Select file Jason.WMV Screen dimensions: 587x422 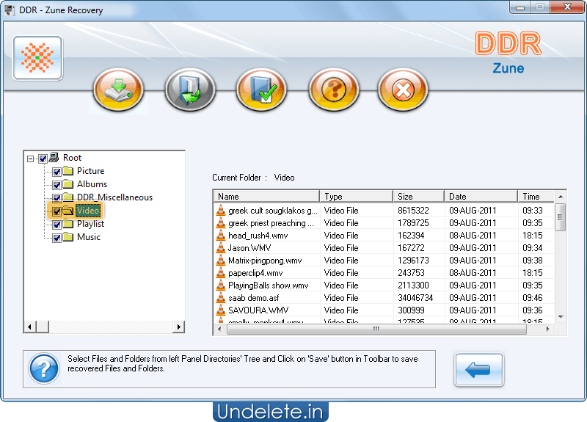click(x=249, y=248)
